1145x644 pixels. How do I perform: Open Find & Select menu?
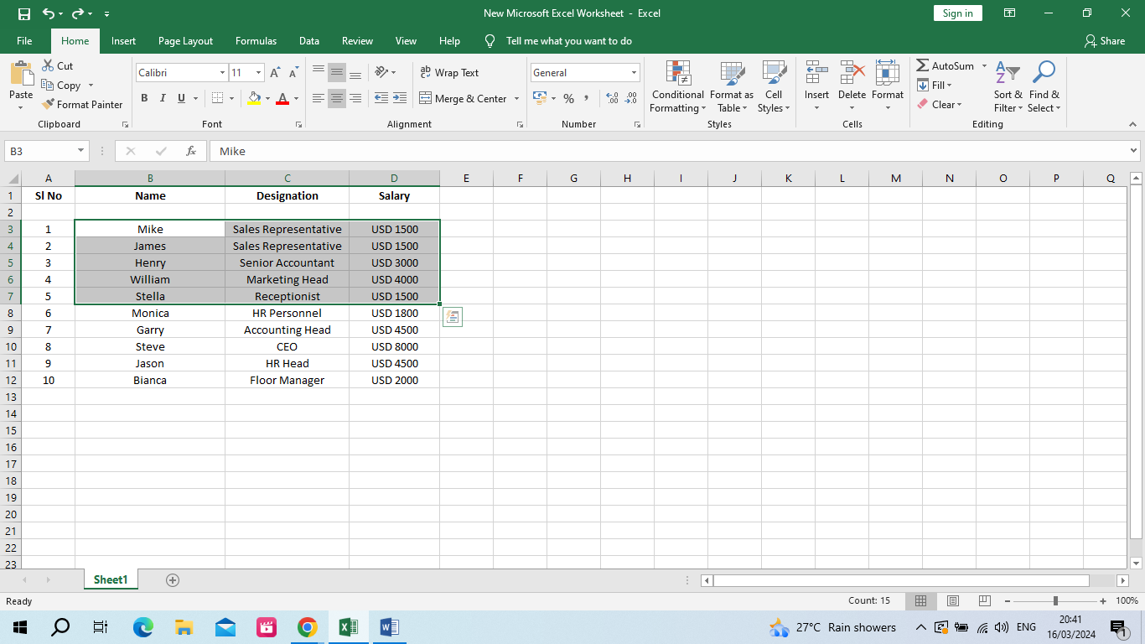[x=1044, y=86]
